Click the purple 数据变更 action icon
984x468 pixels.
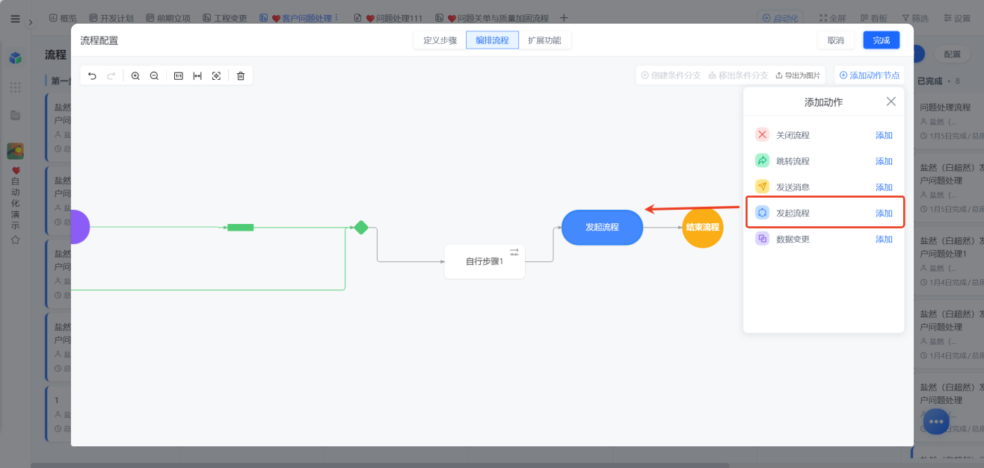click(762, 239)
